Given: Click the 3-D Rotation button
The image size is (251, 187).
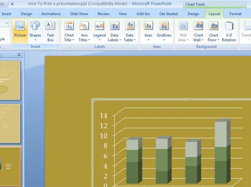Looking at the screenshot, I should 229,31.
